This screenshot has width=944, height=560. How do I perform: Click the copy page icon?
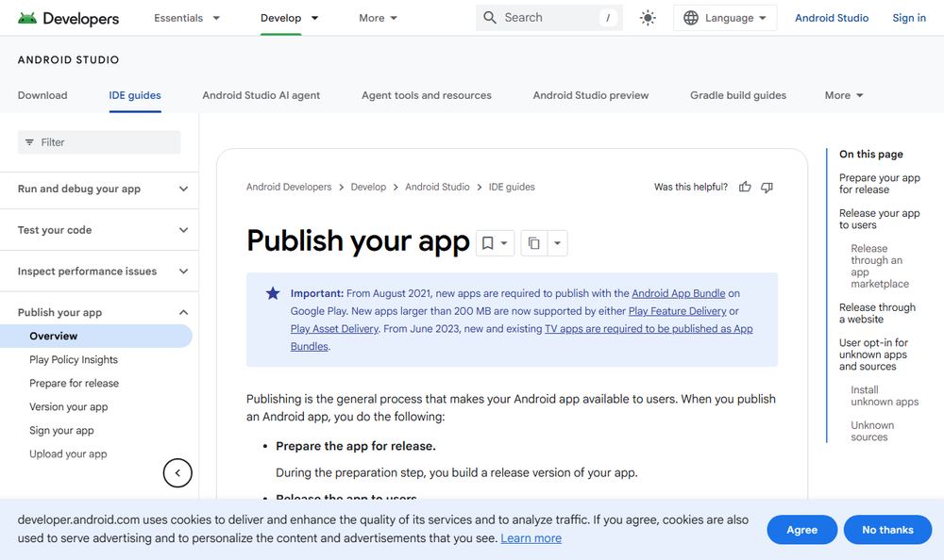(x=534, y=243)
